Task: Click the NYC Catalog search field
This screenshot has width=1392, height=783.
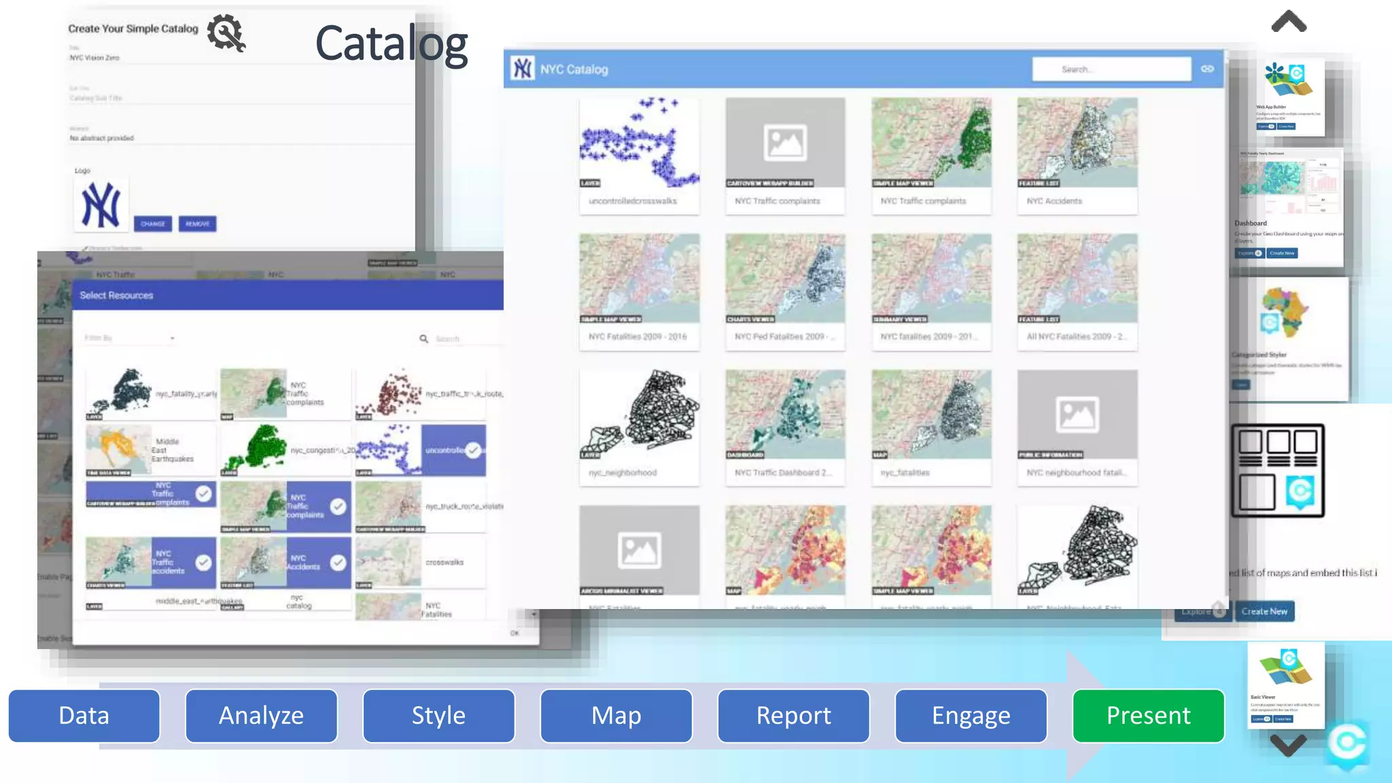Action: pyautogui.click(x=1111, y=69)
